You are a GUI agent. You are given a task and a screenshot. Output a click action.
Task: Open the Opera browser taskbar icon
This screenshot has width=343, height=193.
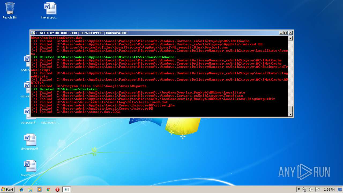[x=57, y=190]
